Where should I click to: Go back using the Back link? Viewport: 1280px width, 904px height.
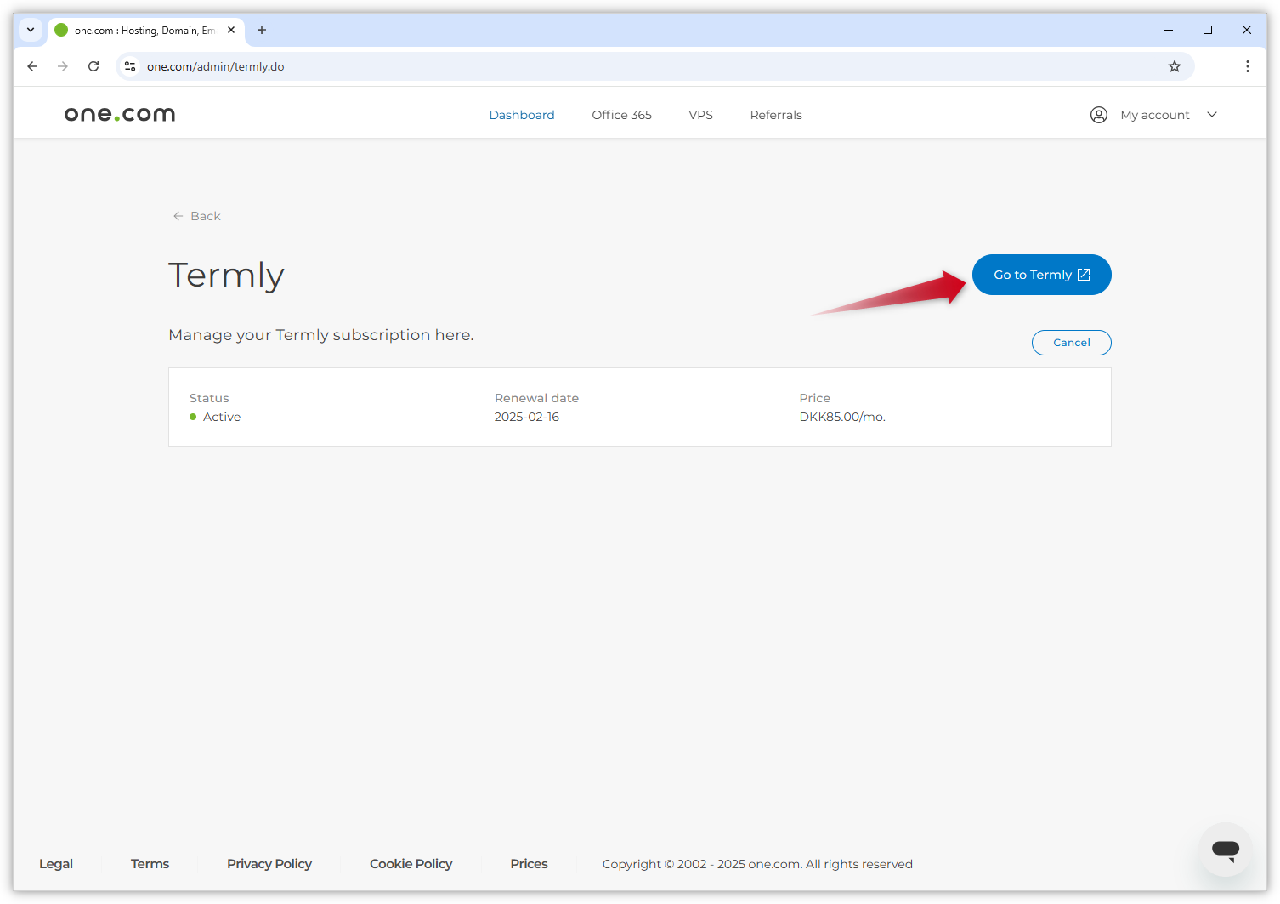(x=196, y=216)
